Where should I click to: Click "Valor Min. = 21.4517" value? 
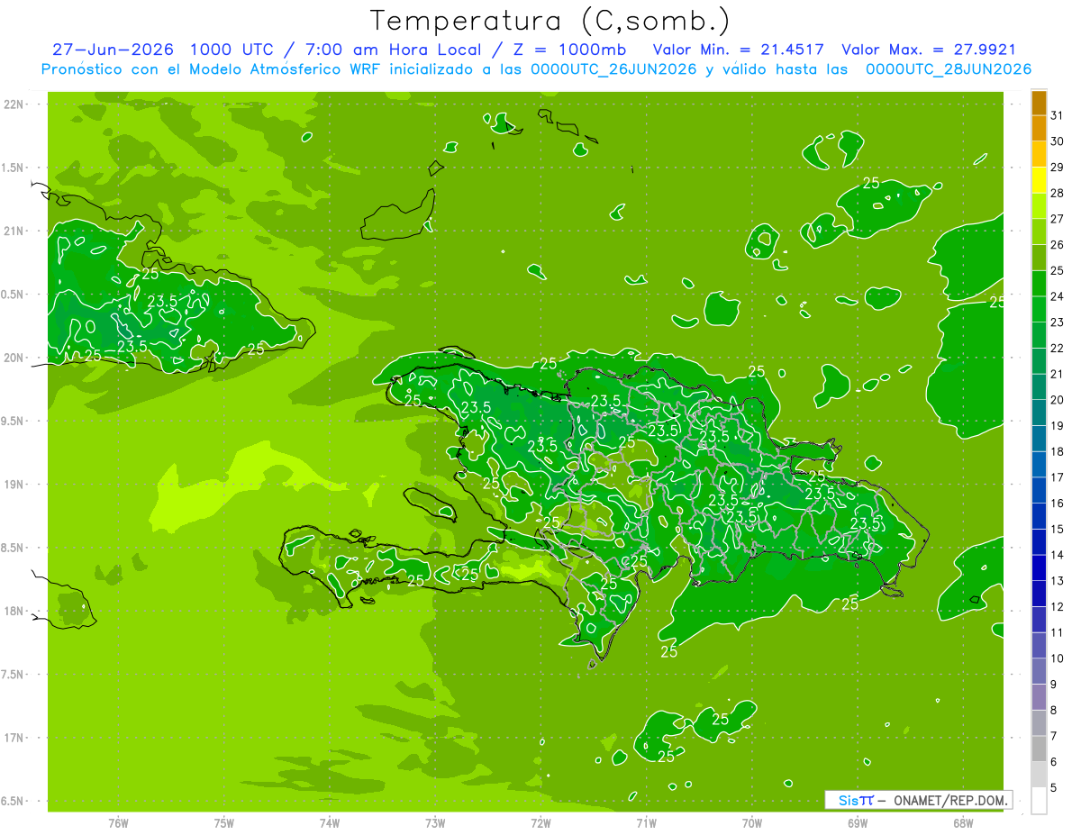739,50
